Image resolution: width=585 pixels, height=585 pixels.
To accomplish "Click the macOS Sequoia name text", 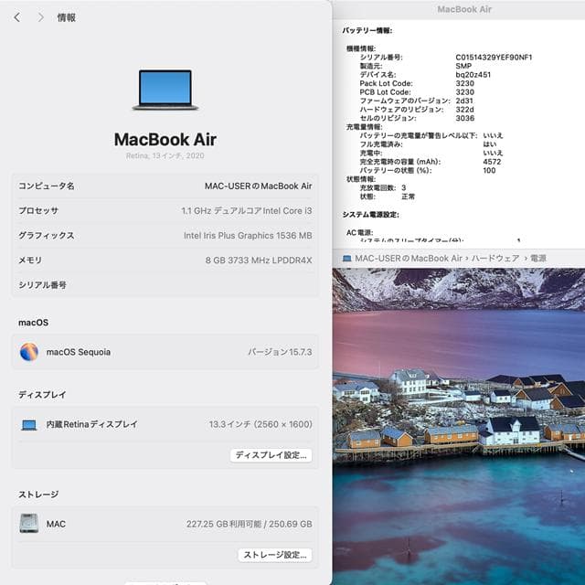I will [79, 352].
